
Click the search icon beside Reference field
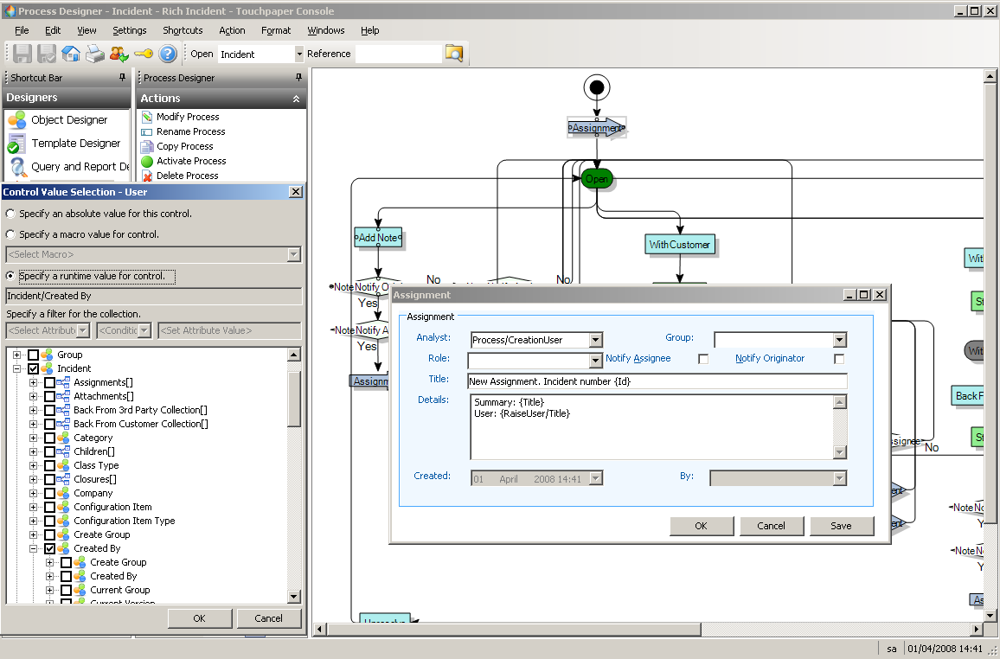tap(454, 54)
